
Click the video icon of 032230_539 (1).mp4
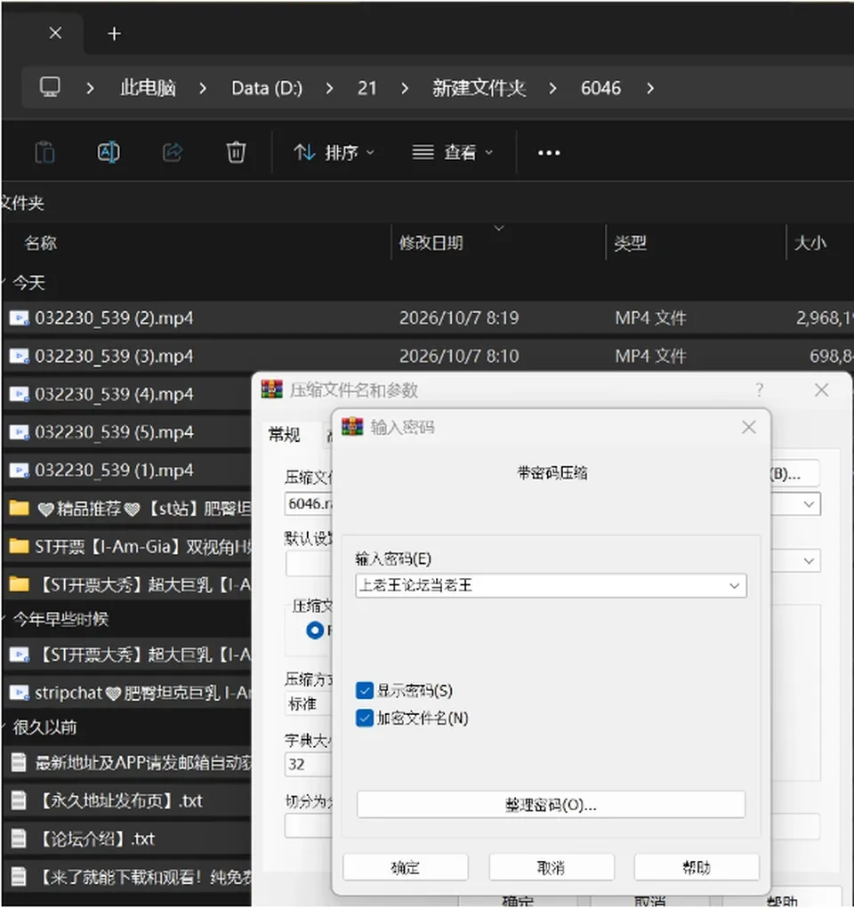click(x=19, y=470)
